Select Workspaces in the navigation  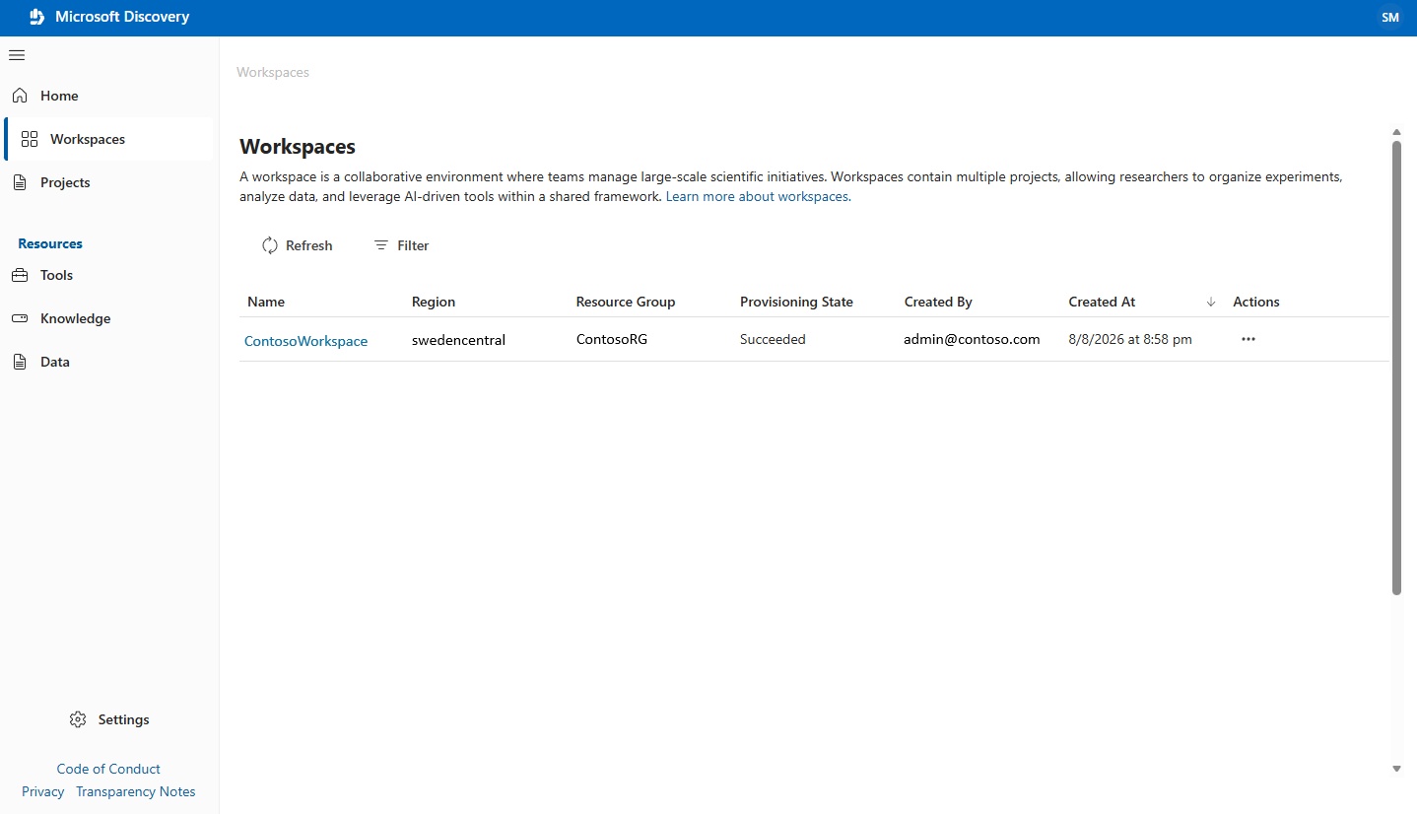[x=108, y=139]
